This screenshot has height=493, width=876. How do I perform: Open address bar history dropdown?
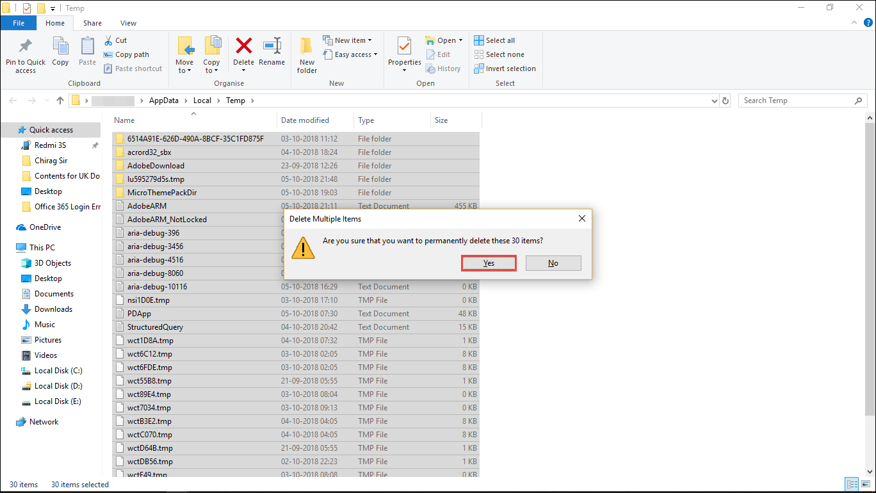click(715, 101)
